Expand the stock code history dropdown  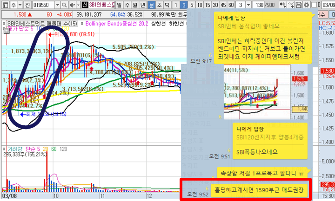pos(58,5)
